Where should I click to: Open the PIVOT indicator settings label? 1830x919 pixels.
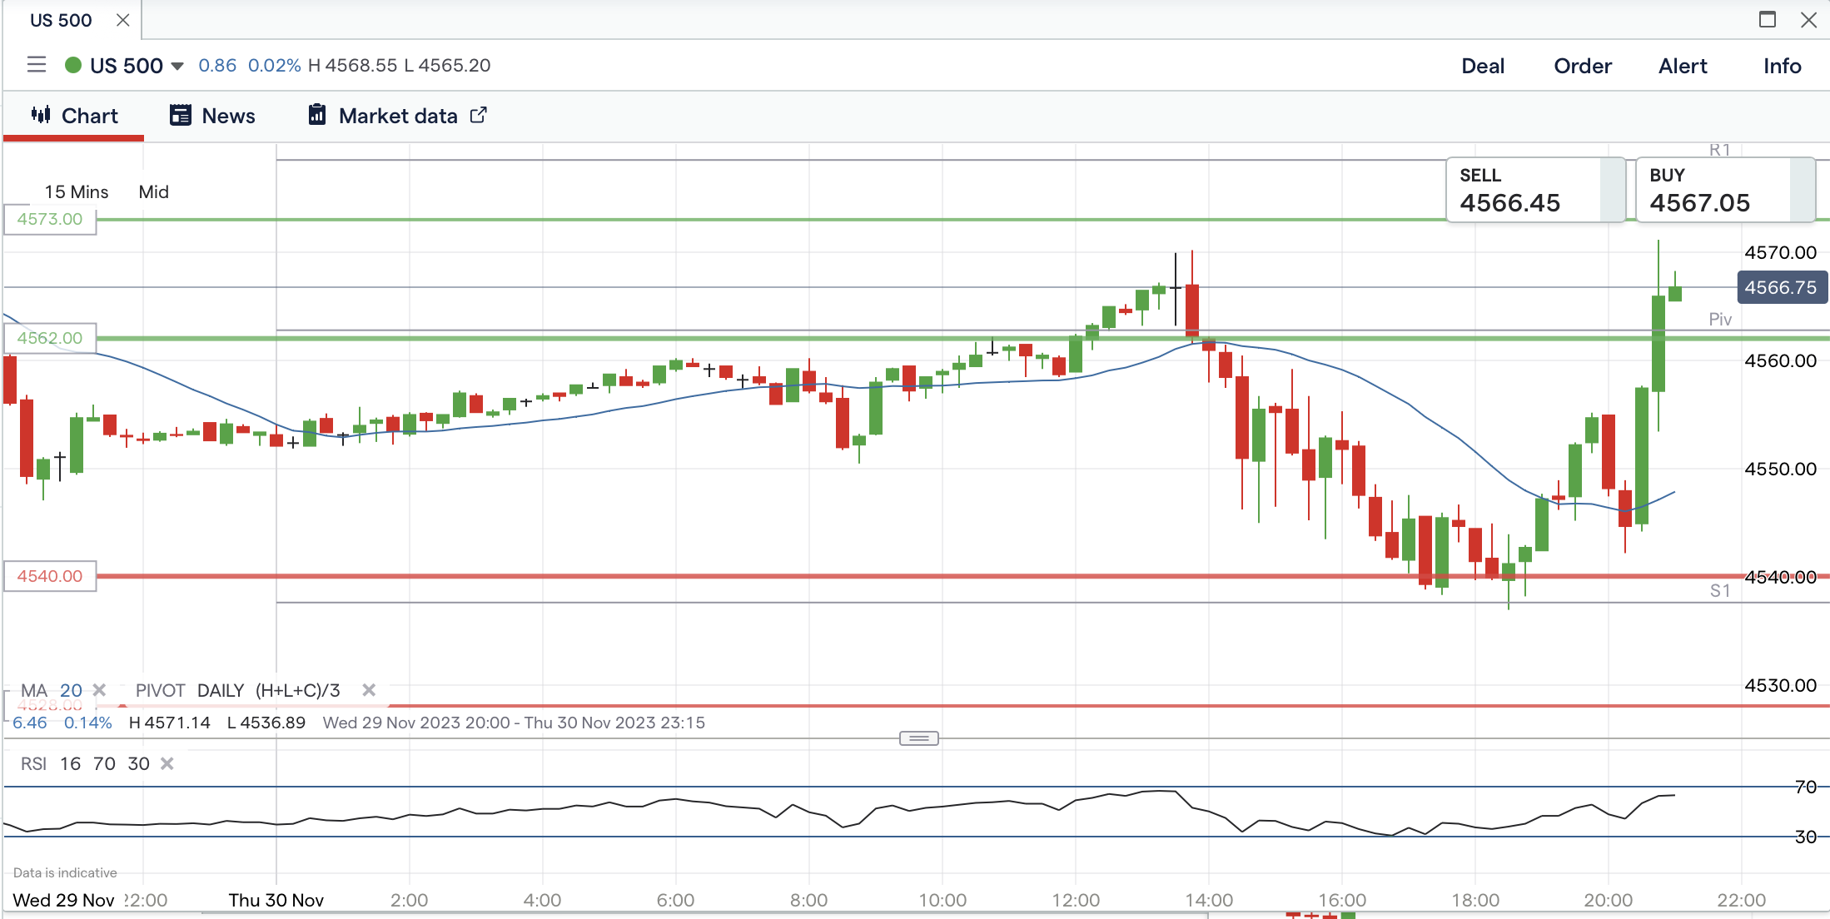pyautogui.click(x=160, y=691)
